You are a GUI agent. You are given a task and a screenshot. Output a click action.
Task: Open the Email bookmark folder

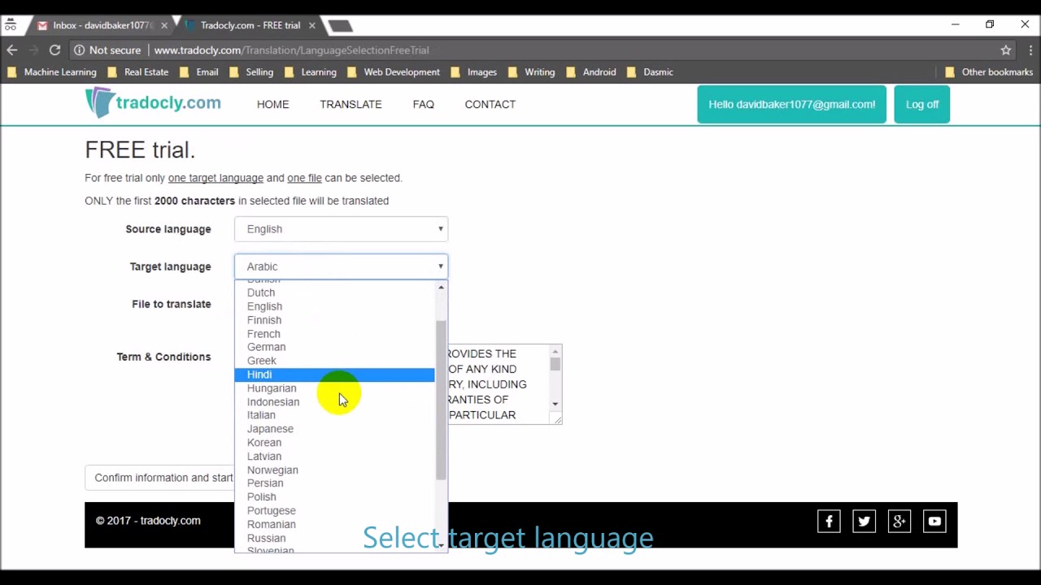pos(198,72)
